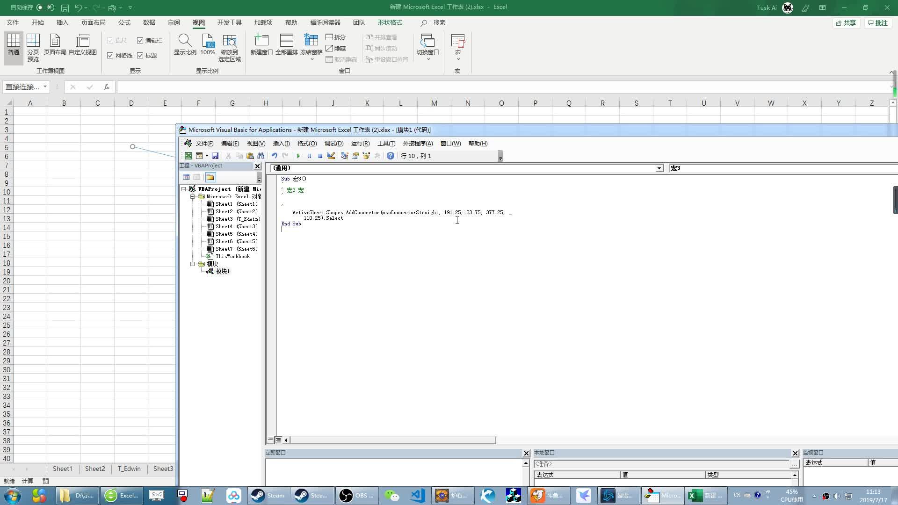898x505 pixels.
Task: Click the 批注 comments button
Action: click(x=878, y=23)
